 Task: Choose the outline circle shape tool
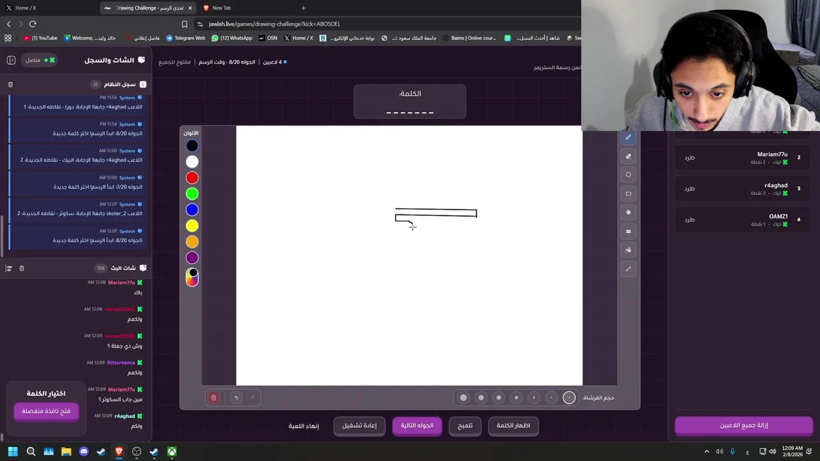[628, 175]
